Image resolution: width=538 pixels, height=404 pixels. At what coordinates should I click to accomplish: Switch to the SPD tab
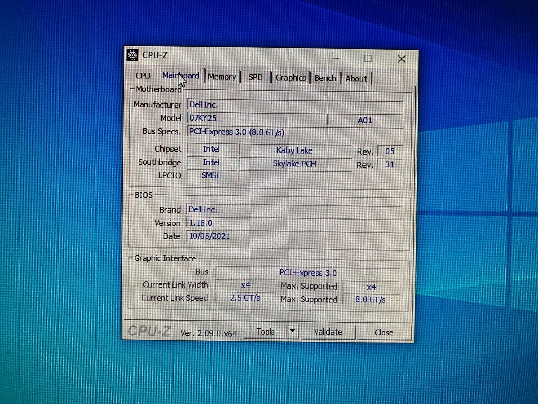pyautogui.click(x=255, y=78)
